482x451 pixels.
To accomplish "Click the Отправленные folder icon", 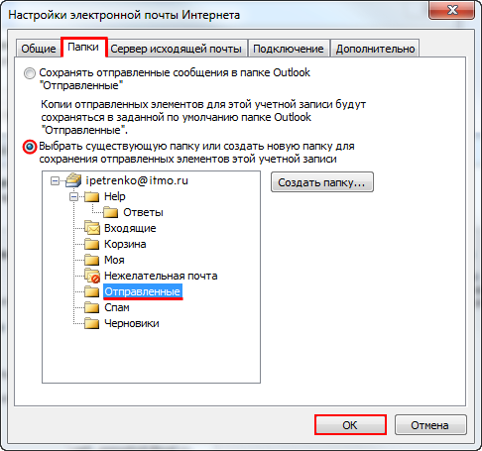I will click(92, 291).
